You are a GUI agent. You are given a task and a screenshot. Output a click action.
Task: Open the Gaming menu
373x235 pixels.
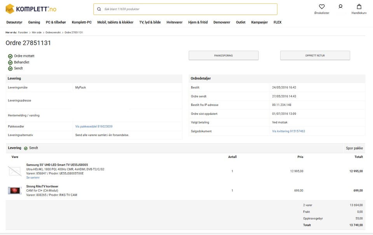click(x=34, y=22)
